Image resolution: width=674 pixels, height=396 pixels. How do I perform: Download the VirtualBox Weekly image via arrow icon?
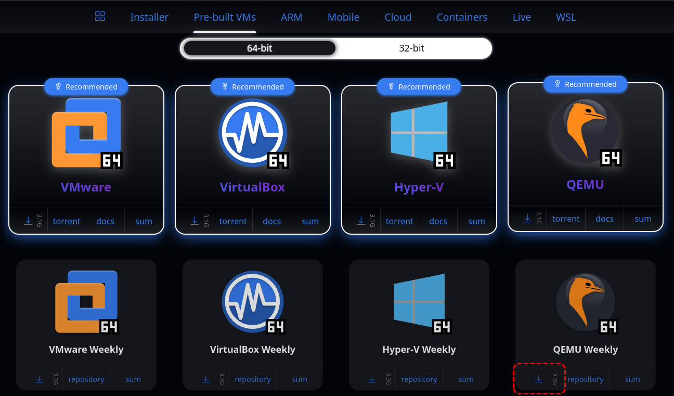[x=206, y=379]
